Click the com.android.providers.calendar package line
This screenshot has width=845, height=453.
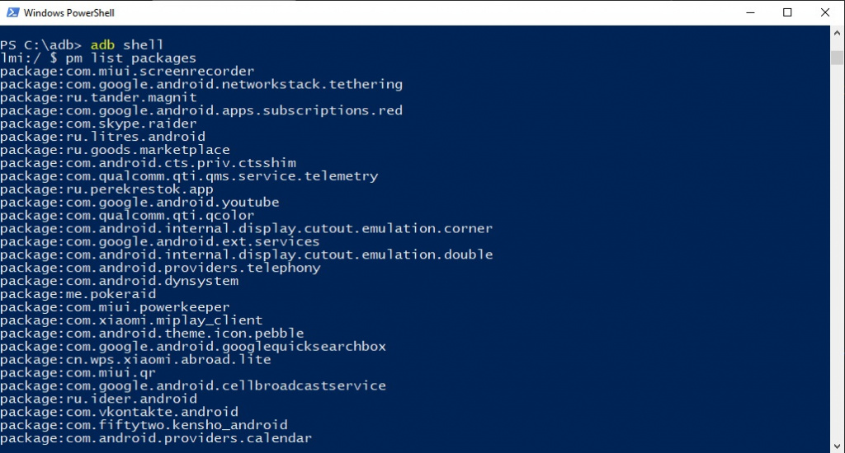[156, 438]
